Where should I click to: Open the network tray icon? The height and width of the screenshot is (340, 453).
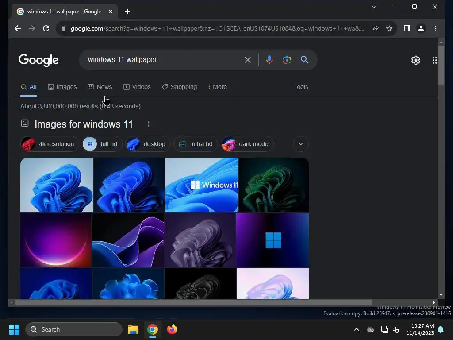coord(384,329)
